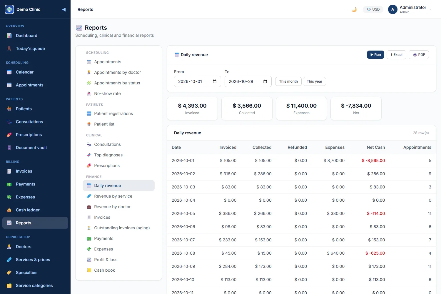Click the $ -8,595.00 net cash value
This screenshot has width=441, height=294.
373,161
